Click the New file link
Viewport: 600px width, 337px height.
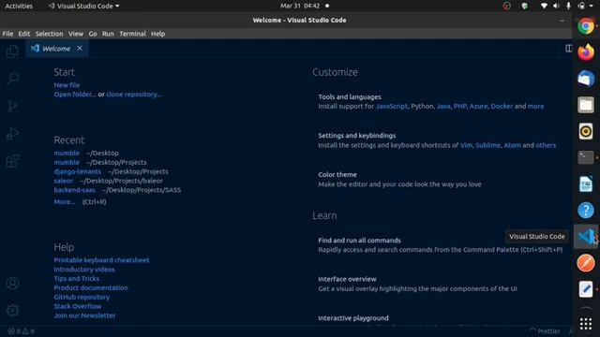coord(67,85)
